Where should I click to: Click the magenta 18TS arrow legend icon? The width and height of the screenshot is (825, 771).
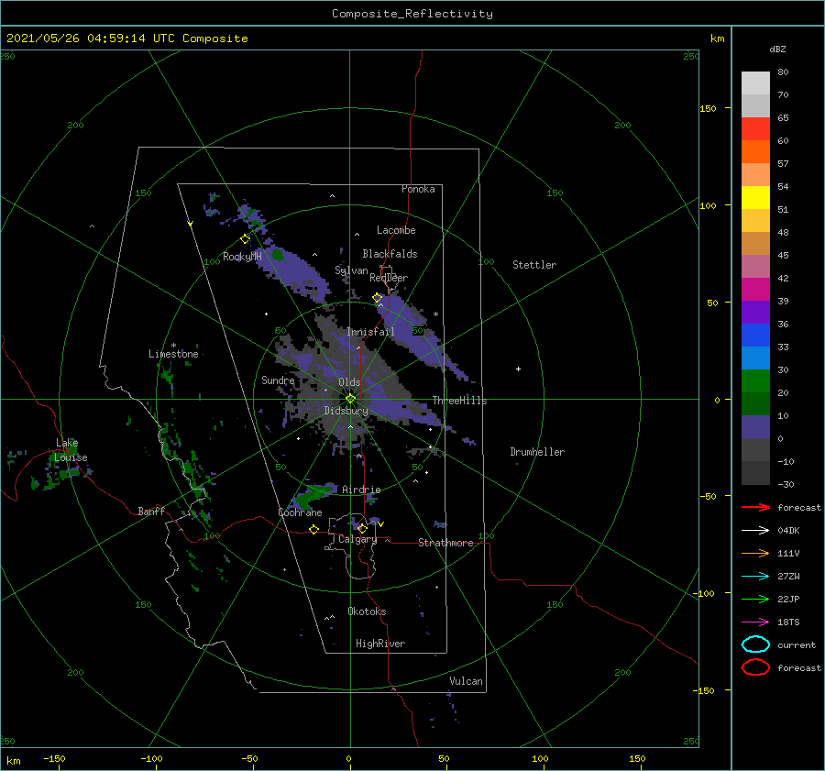pos(756,622)
